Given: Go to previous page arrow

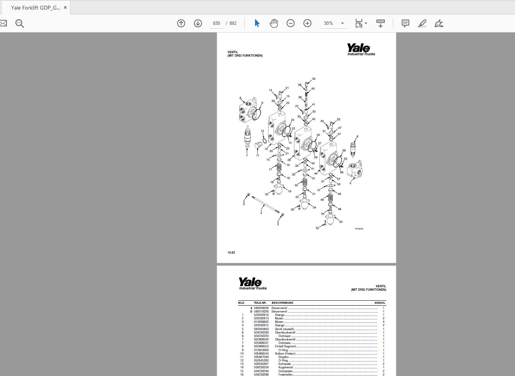Looking at the screenshot, I should coord(181,23).
